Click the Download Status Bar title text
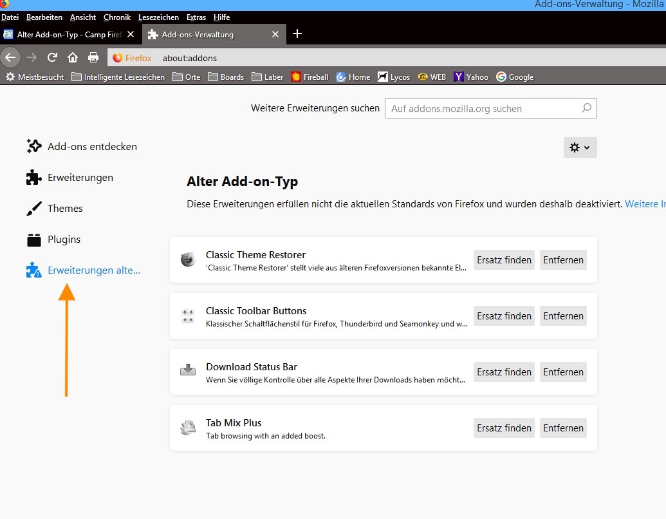Screen dimensions: 666x519 click(252, 367)
